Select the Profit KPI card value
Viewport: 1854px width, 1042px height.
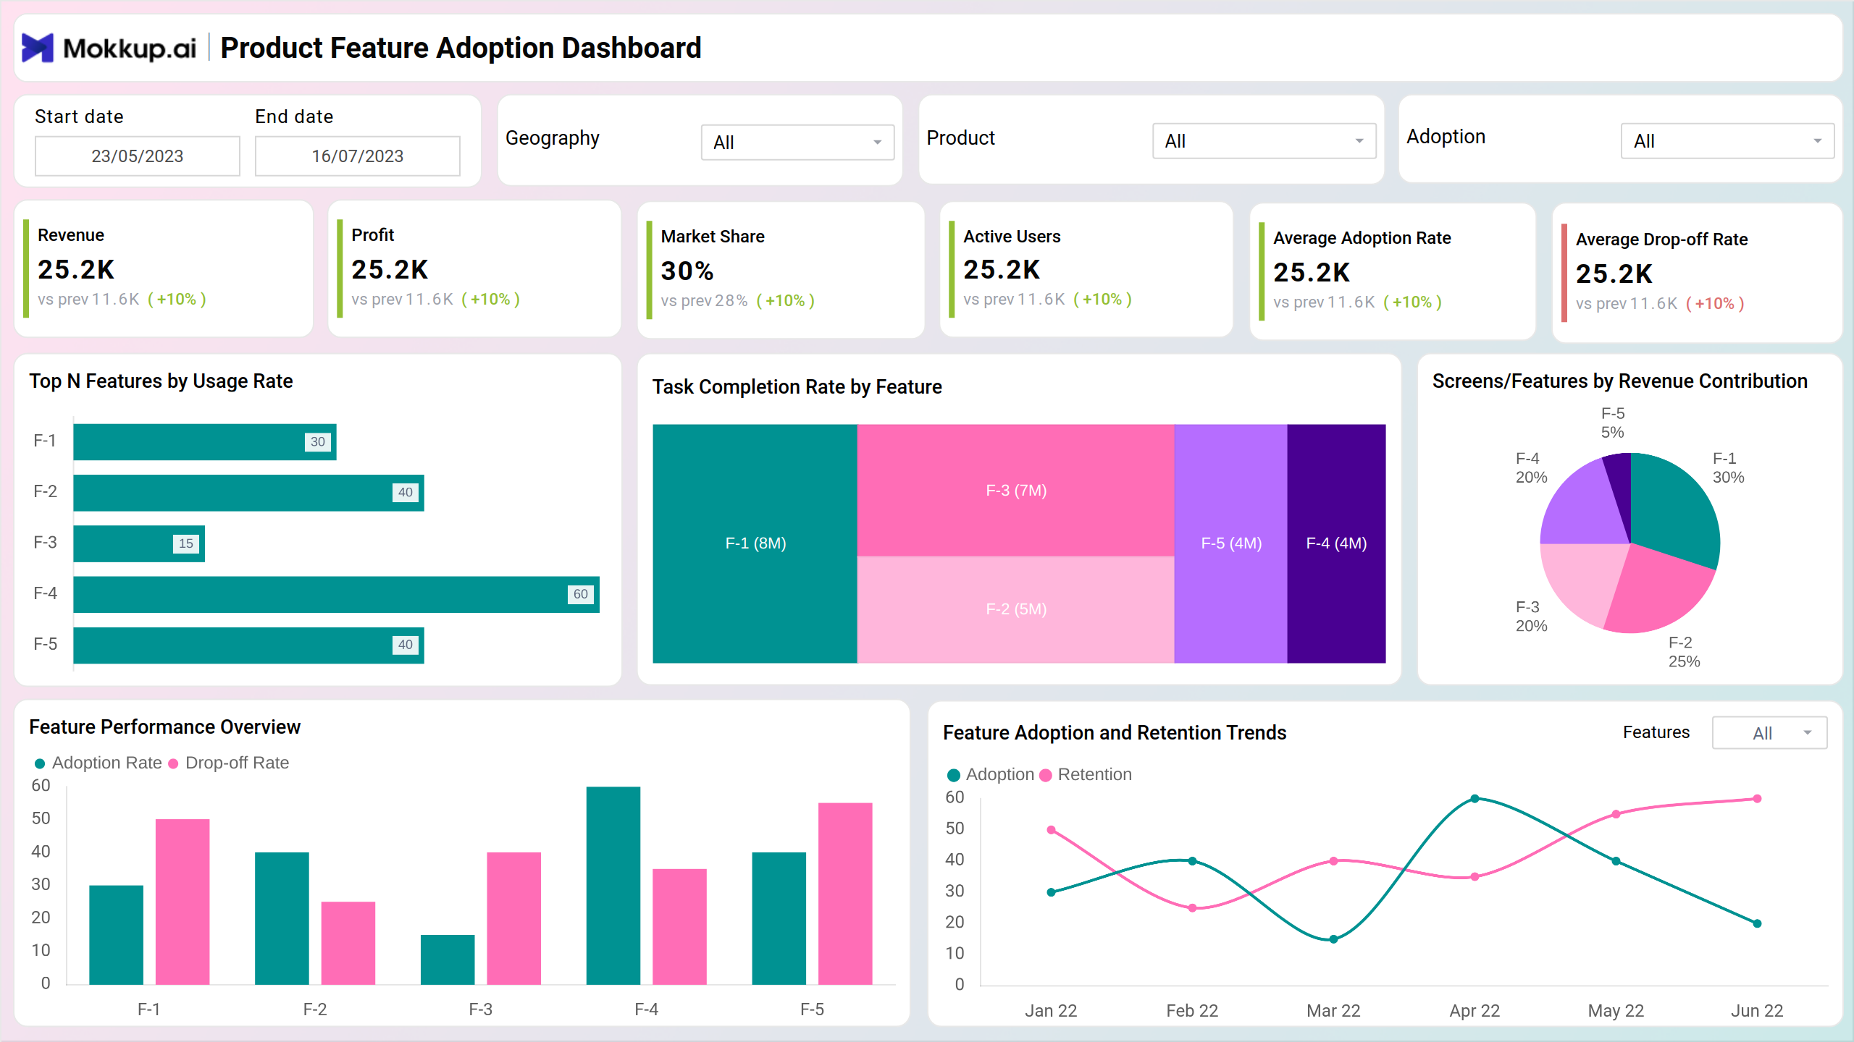point(390,269)
